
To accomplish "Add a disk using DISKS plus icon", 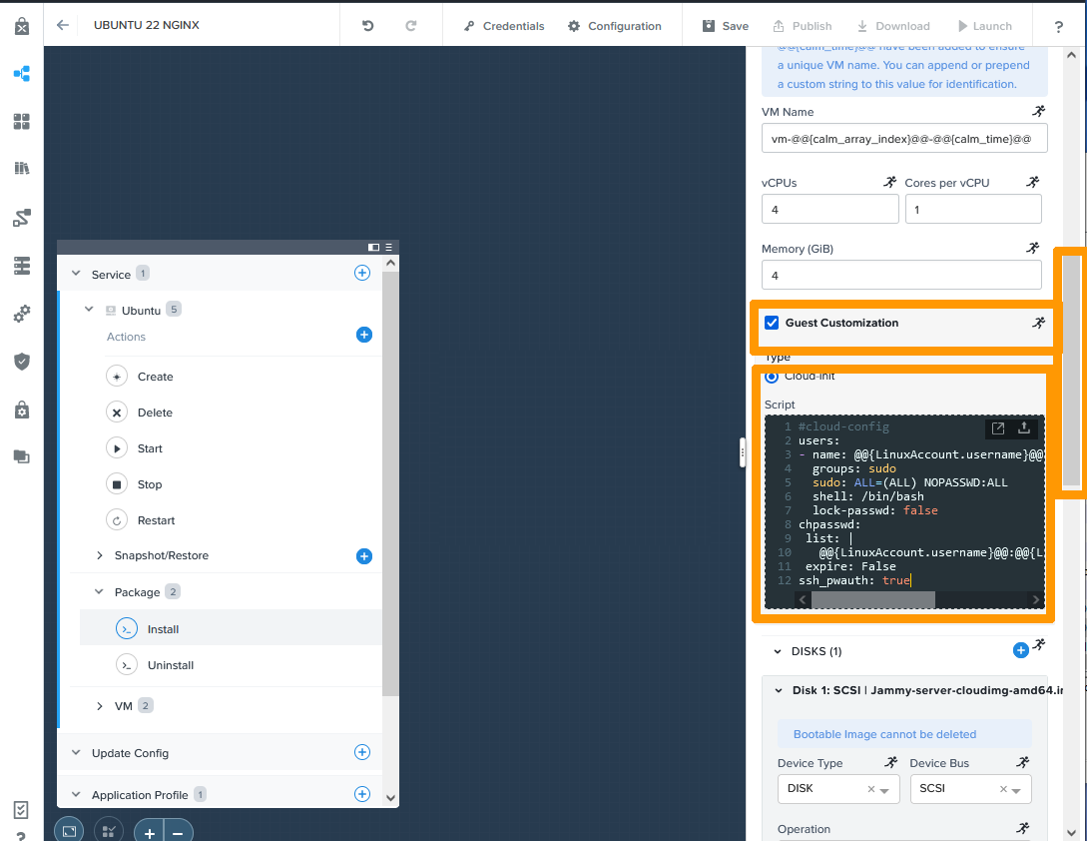I will tap(1020, 650).
